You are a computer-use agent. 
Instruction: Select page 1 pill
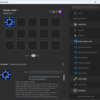click(x=33, y=55)
